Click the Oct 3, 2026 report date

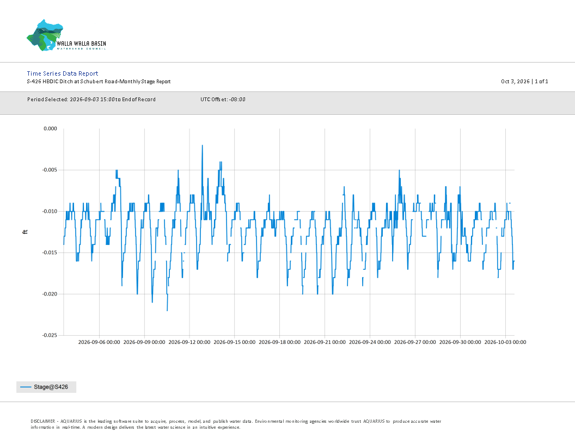click(x=515, y=81)
